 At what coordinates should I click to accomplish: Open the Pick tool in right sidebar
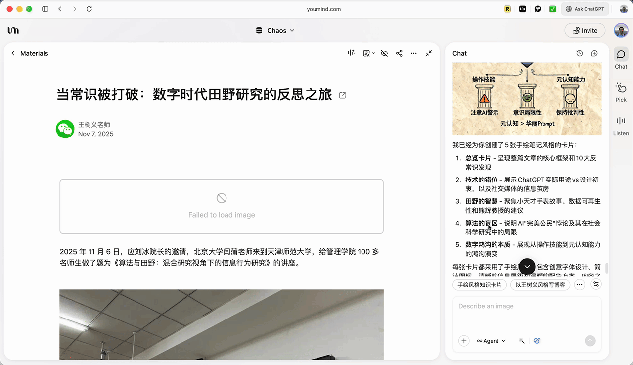point(621,92)
